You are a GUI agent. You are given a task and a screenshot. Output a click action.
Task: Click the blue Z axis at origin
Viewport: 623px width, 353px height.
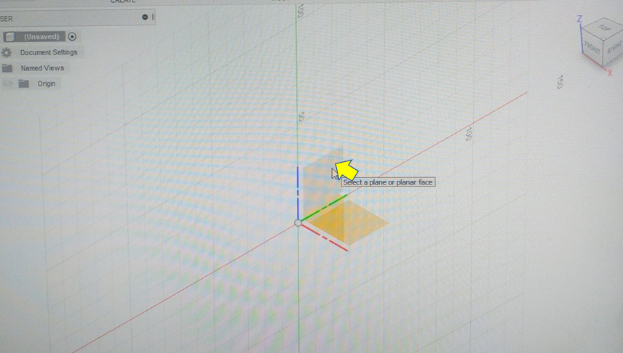298,192
